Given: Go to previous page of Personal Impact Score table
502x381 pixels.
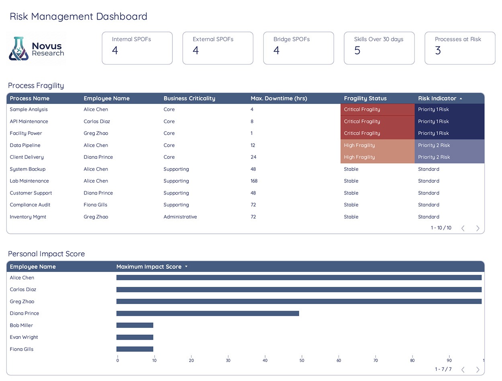Looking at the screenshot, I should point(463,369).
